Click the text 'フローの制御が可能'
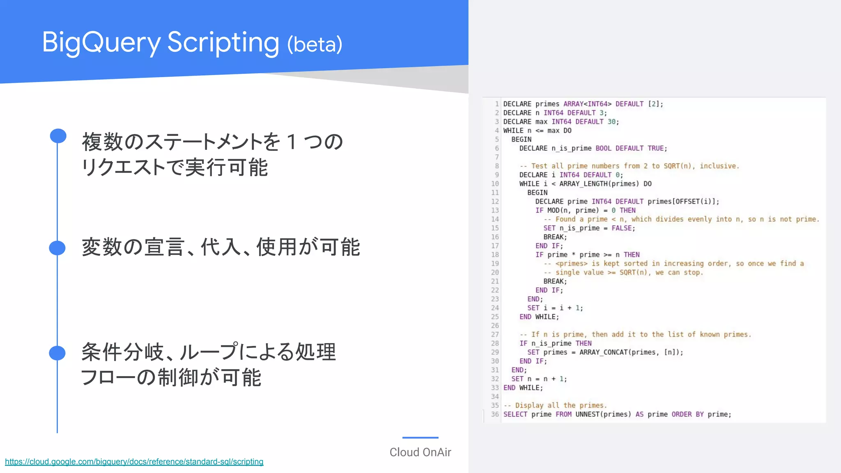 coord(171,377)
